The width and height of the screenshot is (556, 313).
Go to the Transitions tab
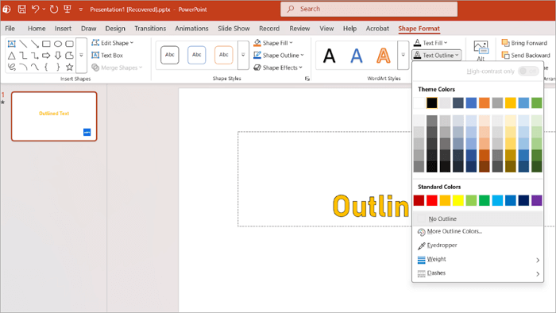[x=150, y=29]
